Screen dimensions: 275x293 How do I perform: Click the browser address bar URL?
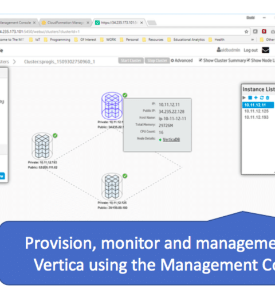click(40, 32)
